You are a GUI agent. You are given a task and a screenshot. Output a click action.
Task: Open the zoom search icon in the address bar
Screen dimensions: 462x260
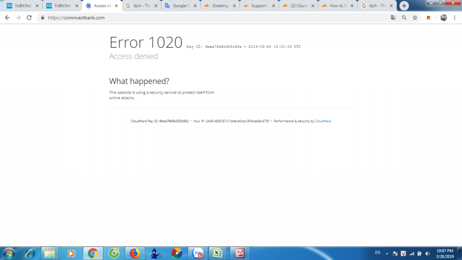[x=404, y=18]
